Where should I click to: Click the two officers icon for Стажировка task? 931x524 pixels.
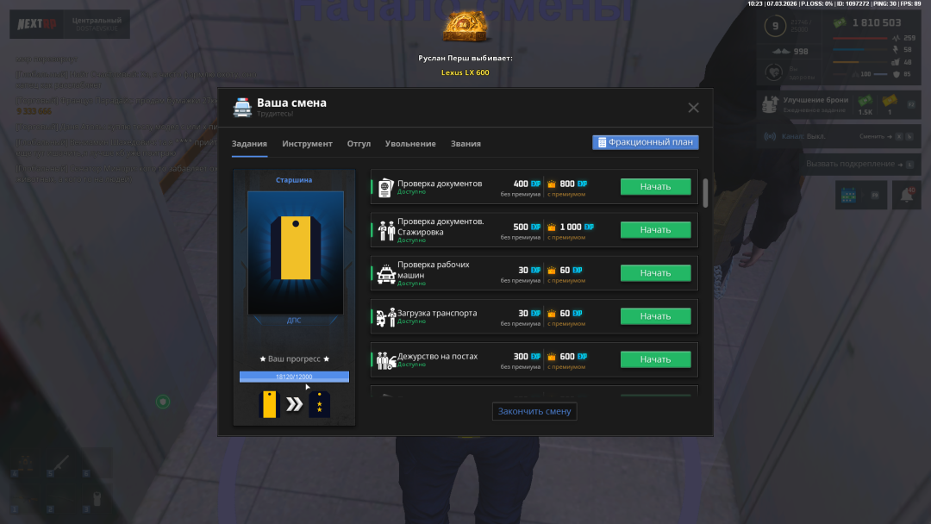coord(385,230)
